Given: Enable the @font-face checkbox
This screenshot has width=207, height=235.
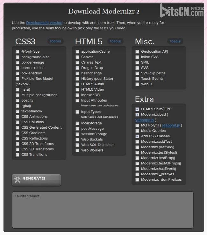Looking at the screenshot, I should (x=18, y=52).
